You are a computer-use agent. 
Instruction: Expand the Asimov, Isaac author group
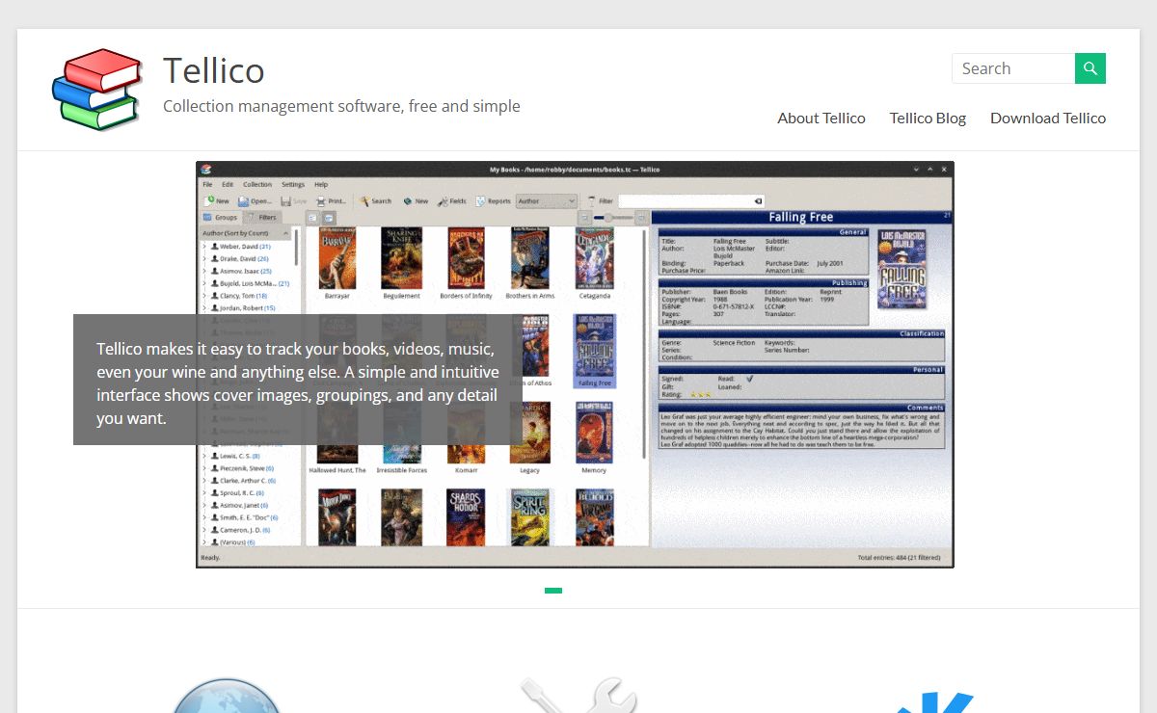[x=204, y=272]
